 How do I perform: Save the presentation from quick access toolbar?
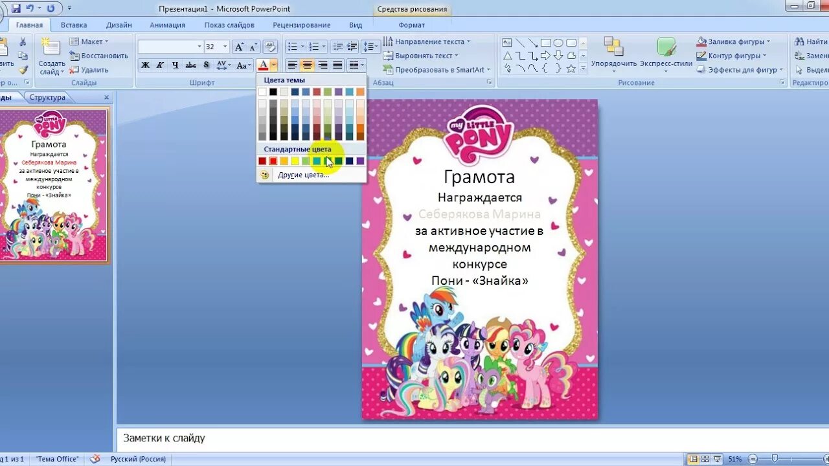(x=16, y=8)
